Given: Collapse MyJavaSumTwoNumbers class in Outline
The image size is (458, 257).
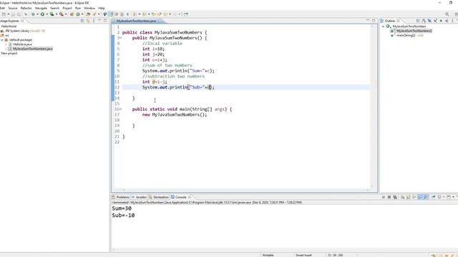Looking at the screenshot, I should [384, 26].
